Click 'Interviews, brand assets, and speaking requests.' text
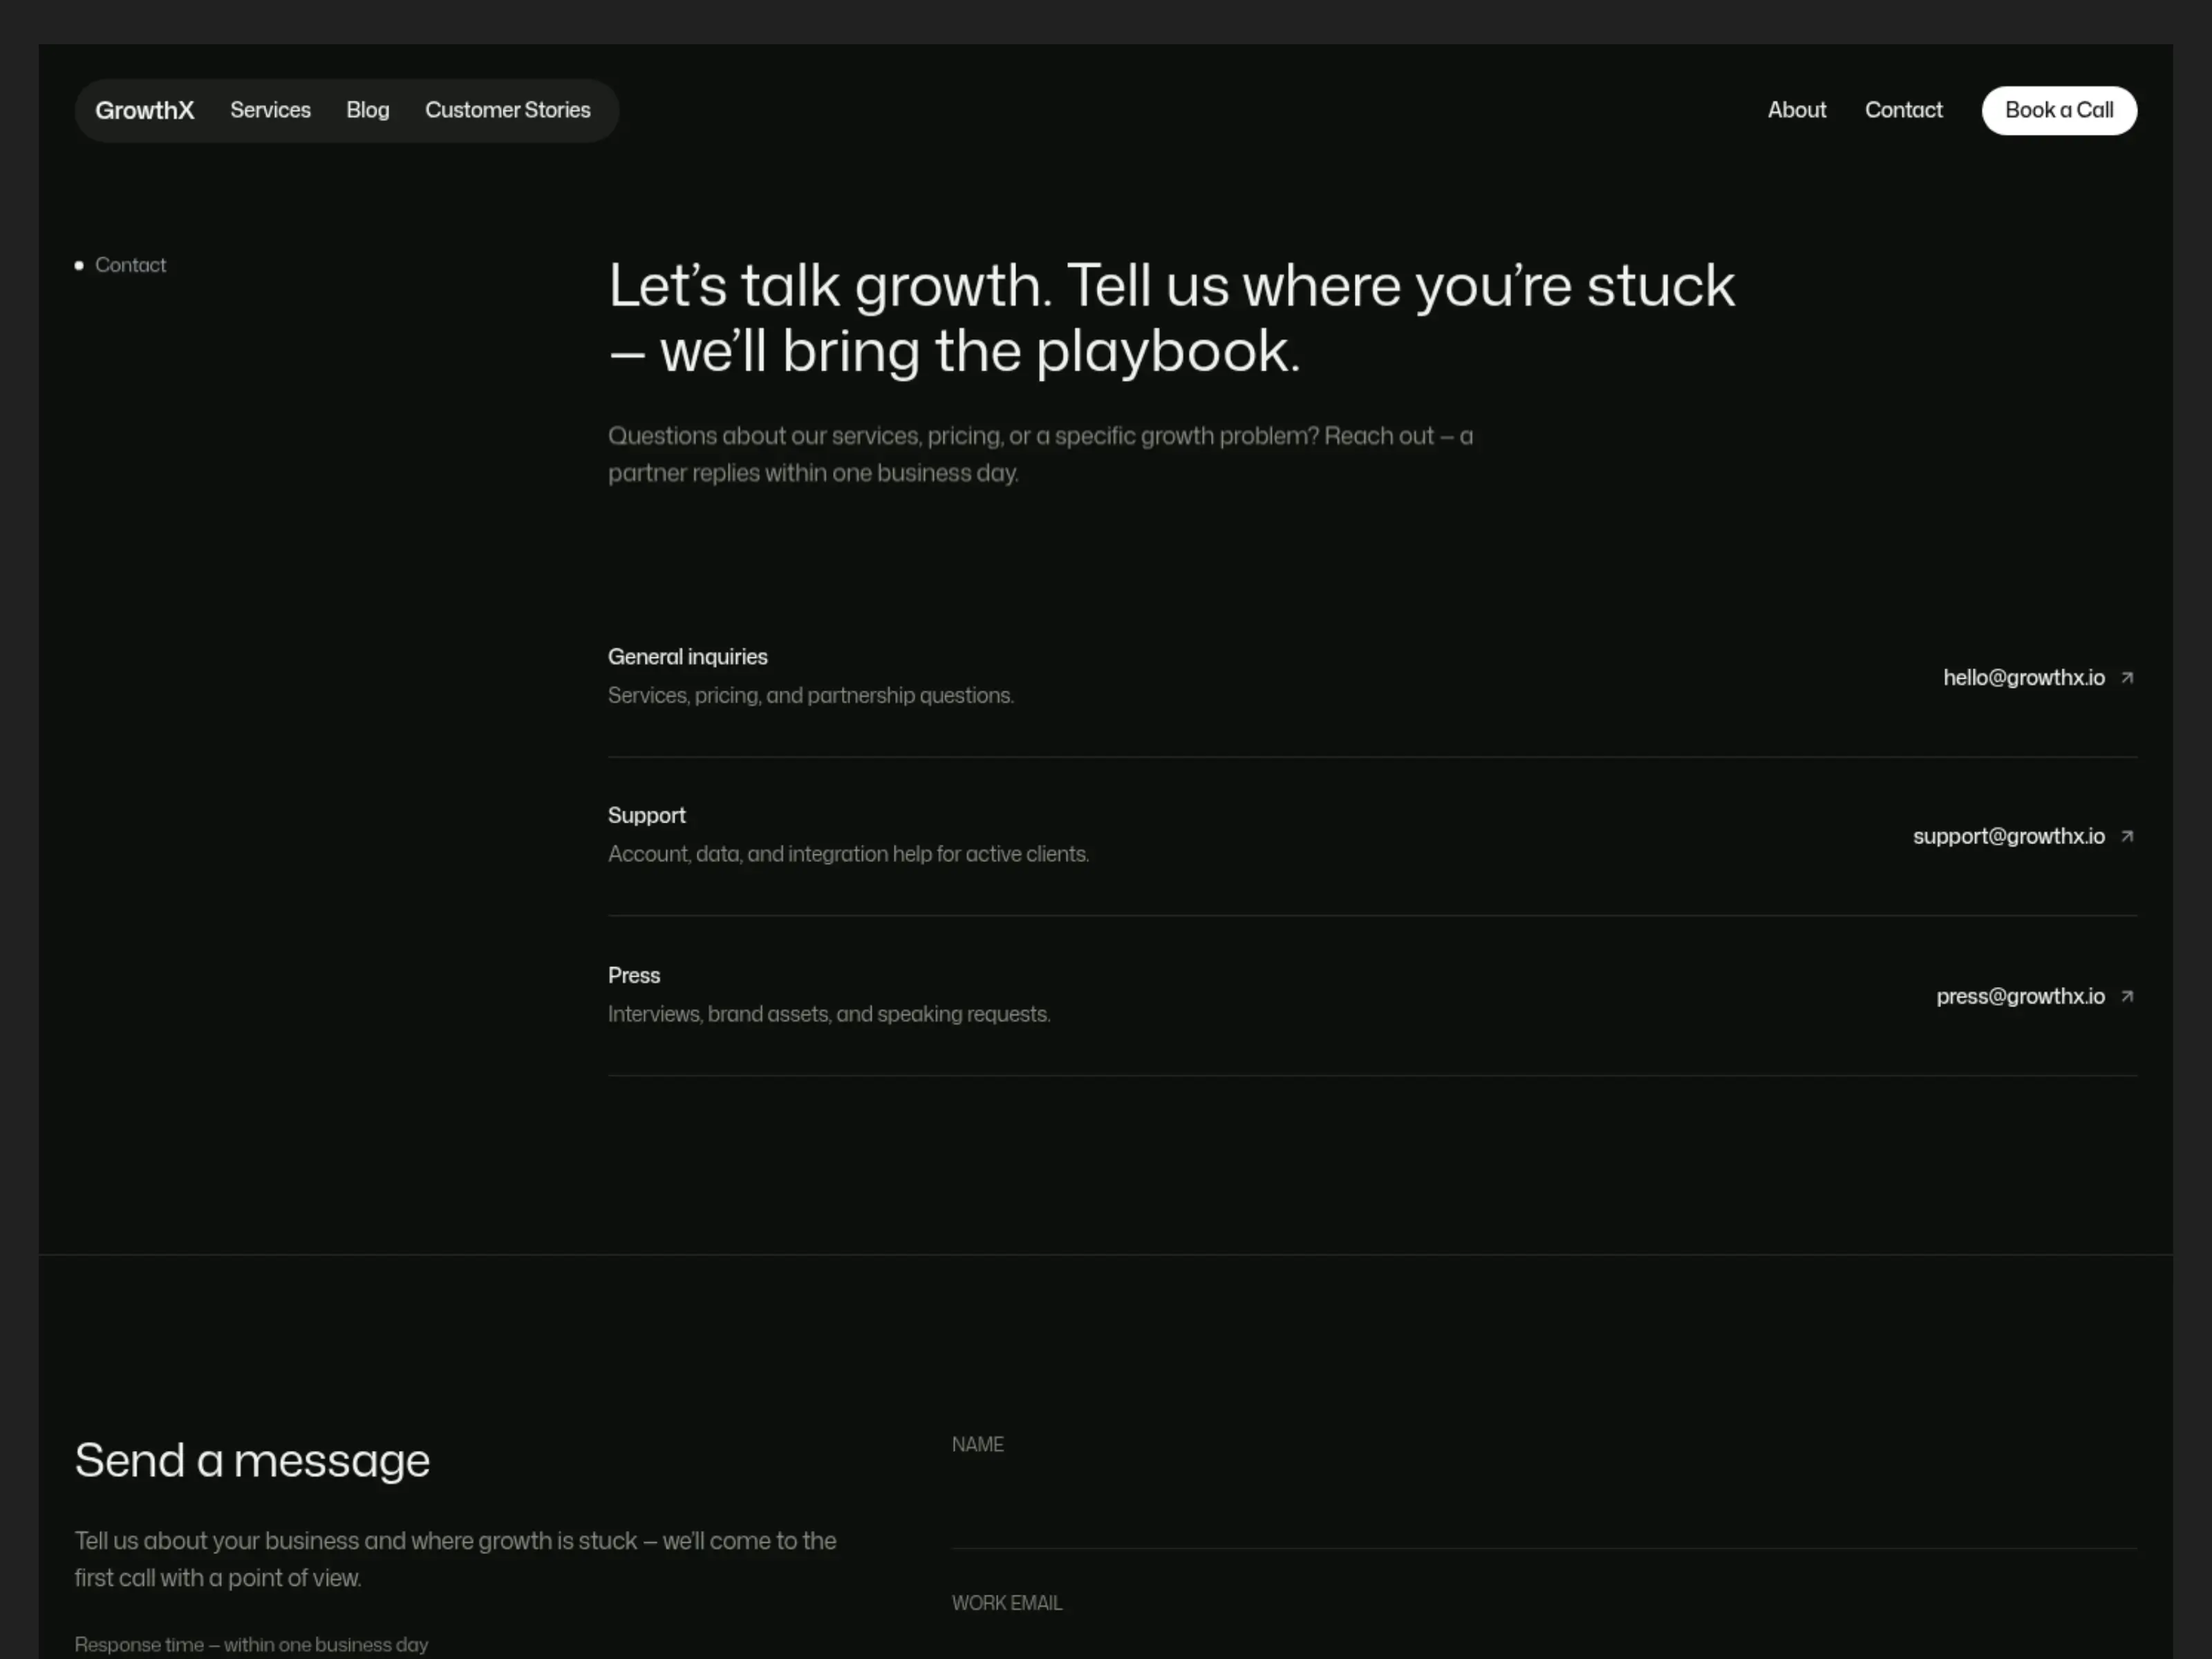Screen dimensions: 2212x1659 tap(829, 1014)
